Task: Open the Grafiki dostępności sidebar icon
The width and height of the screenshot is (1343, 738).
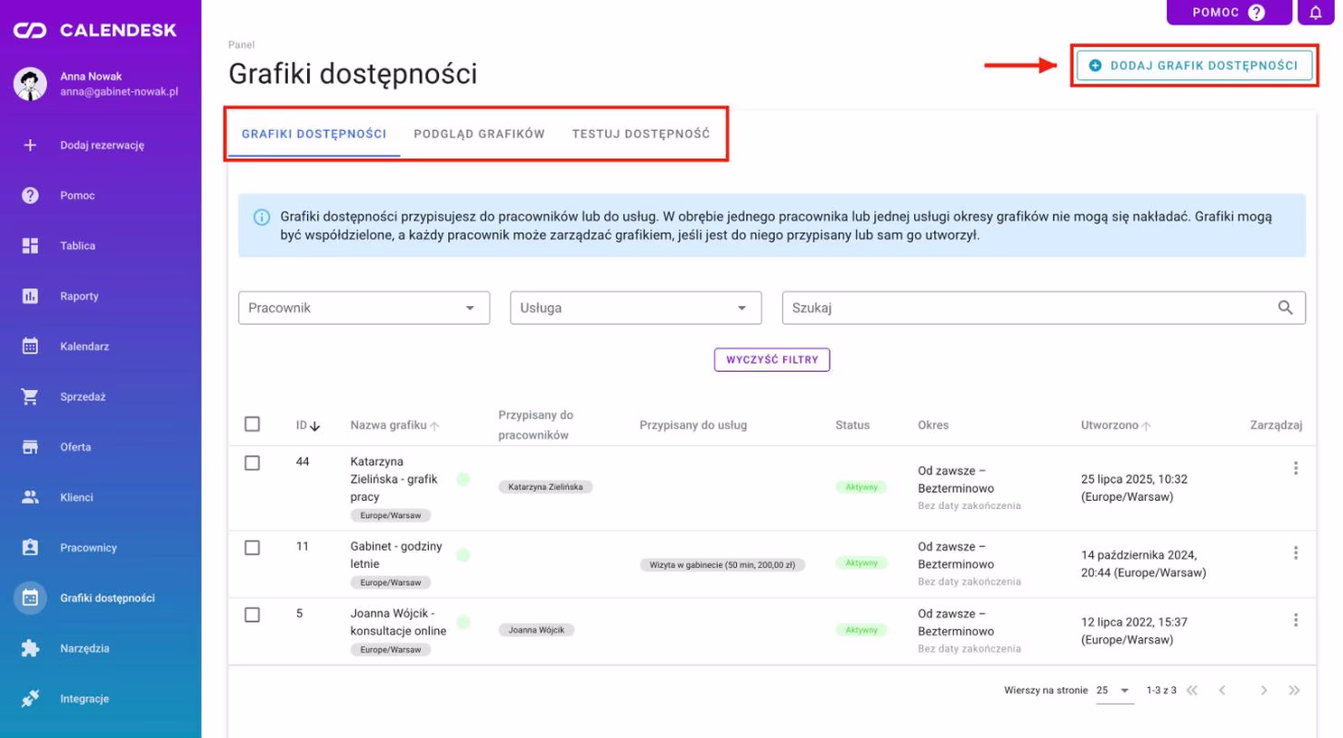Action: [x=30, y=598]
